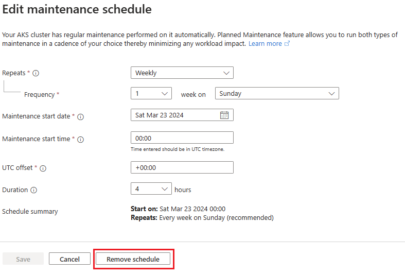Click the Schedule summary Start on text
The width and height of the screenshot is (405, 274).
pos(178,209)
